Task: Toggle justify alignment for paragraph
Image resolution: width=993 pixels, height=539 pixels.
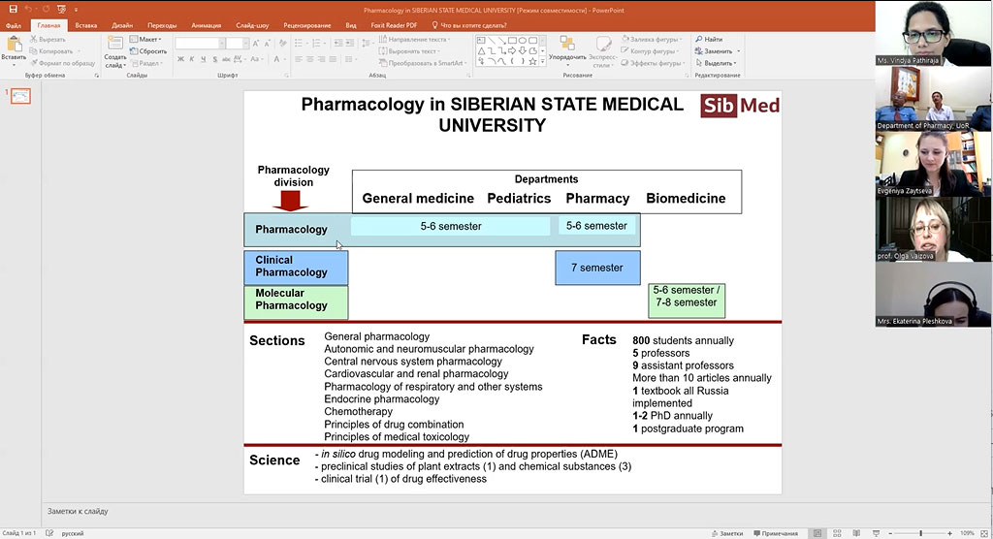Action: pyautogui.click(x=333, y=59)
